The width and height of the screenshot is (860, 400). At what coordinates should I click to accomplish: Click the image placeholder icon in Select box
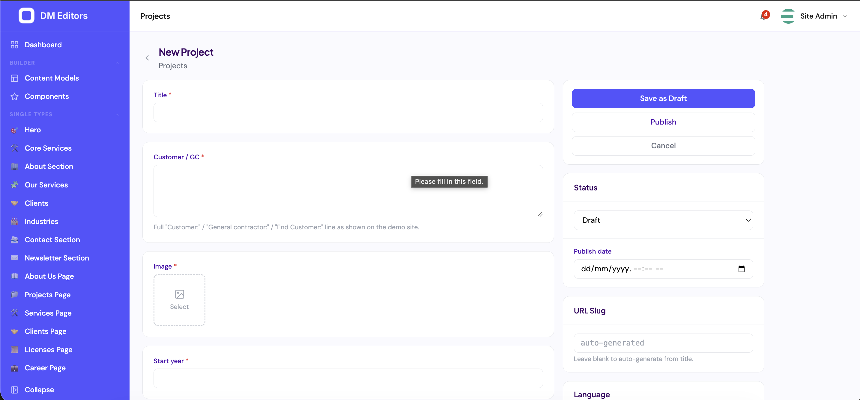pos(180,294)
